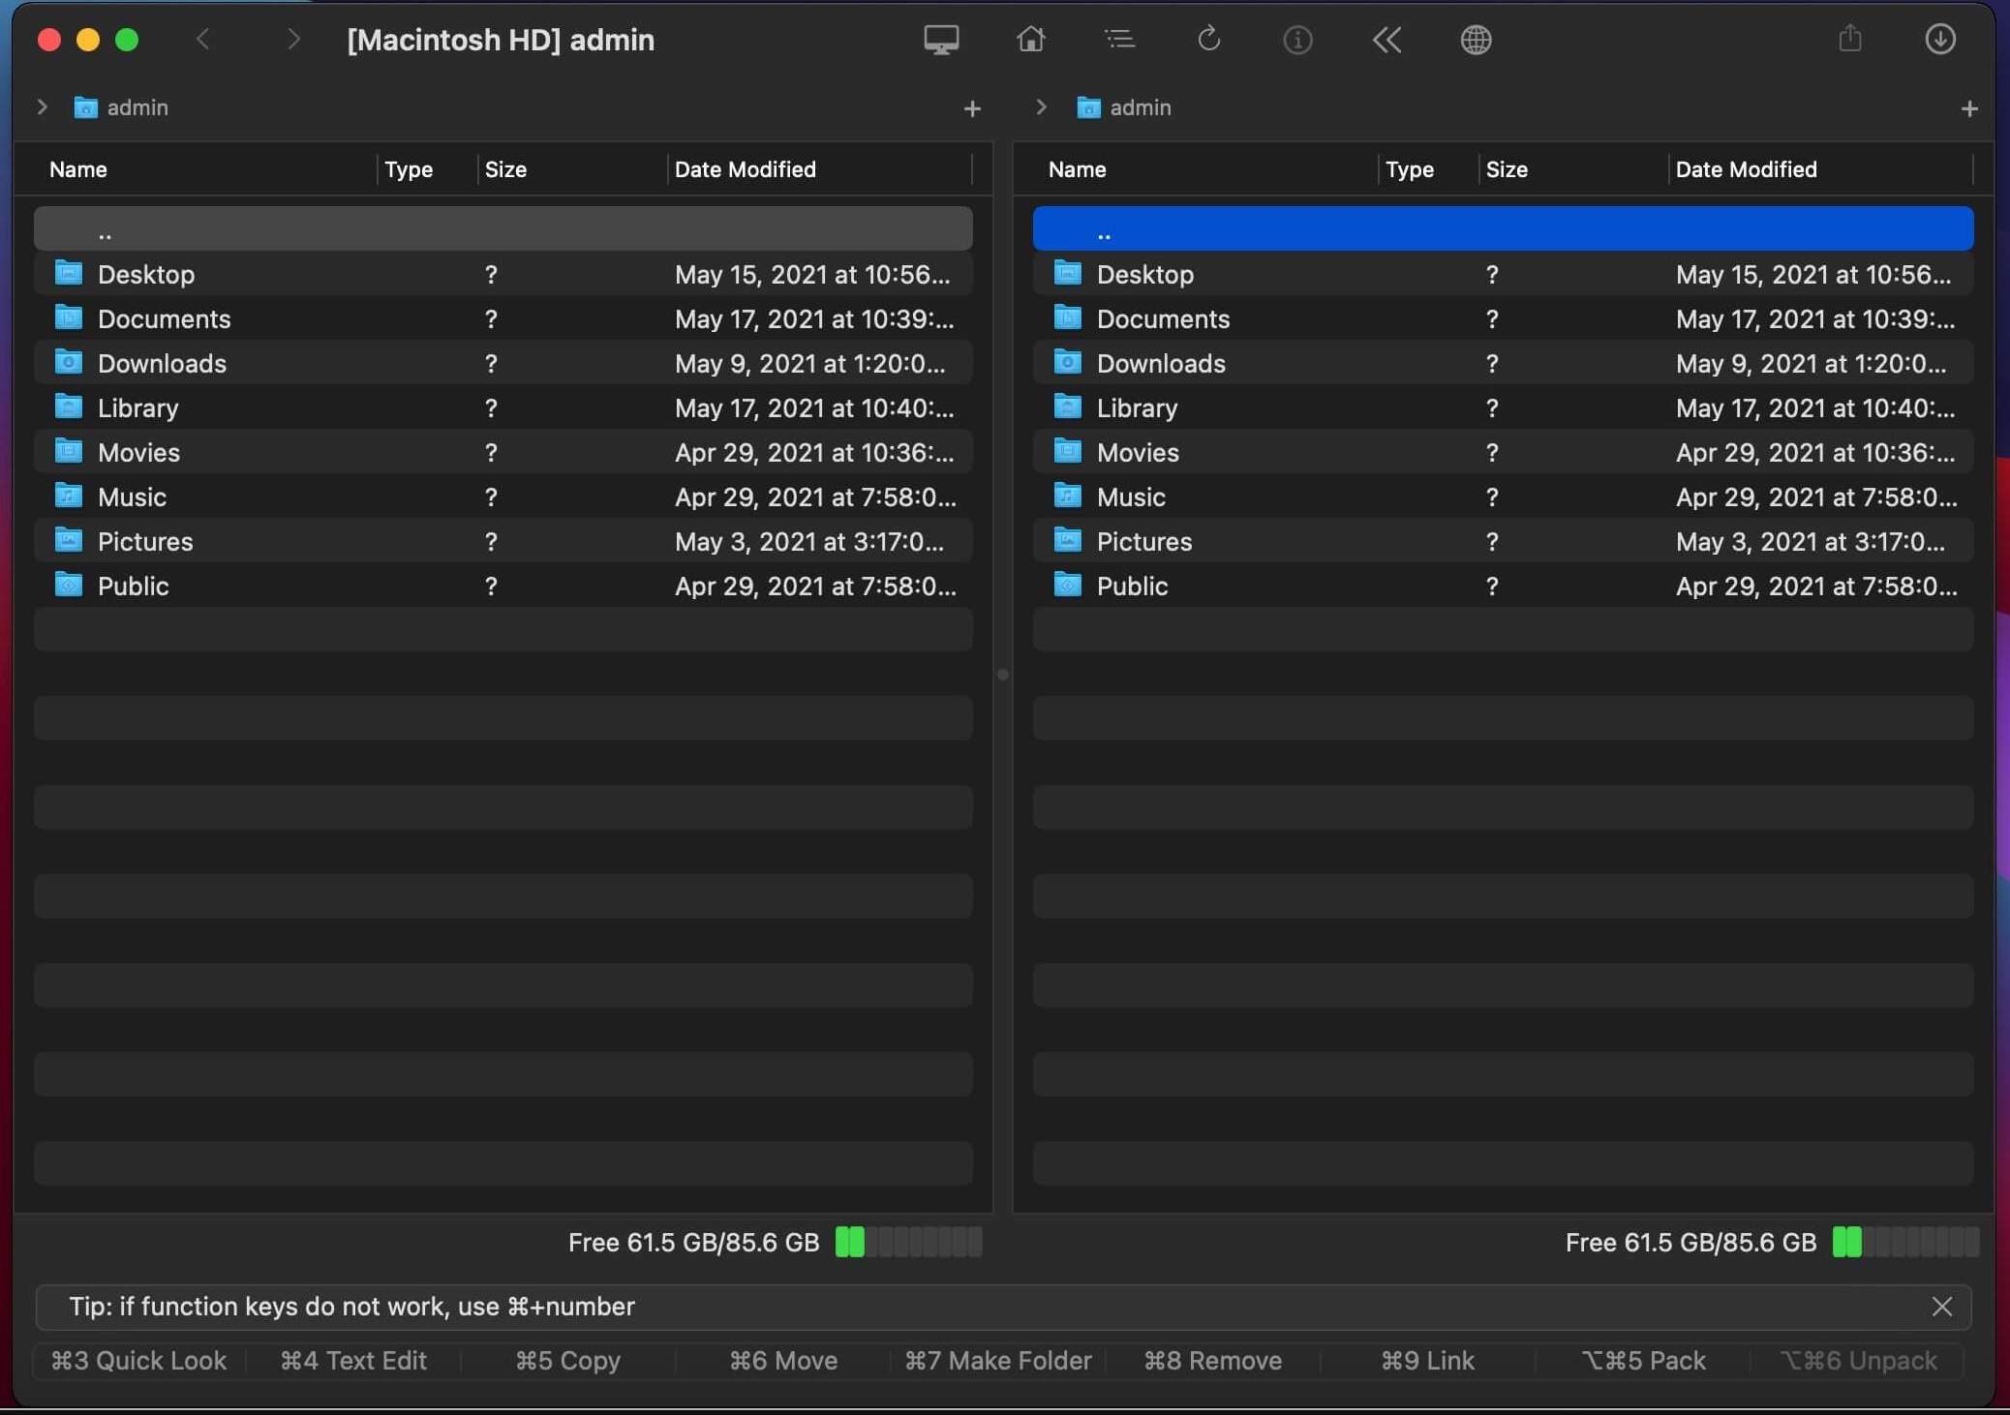The height and width of the screenshot is (1415, 2010).
Task: Add a new tab in the right panel
Action: pyautogui.click(x=1969, y=108)
